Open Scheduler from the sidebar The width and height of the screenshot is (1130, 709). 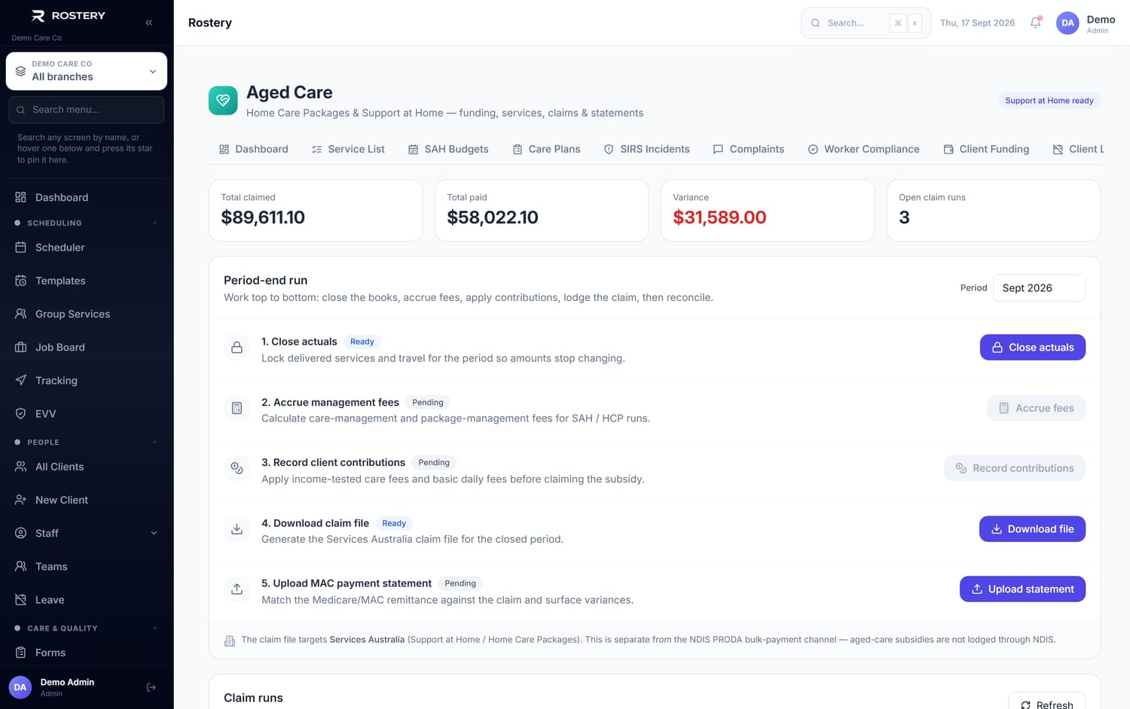87,248
